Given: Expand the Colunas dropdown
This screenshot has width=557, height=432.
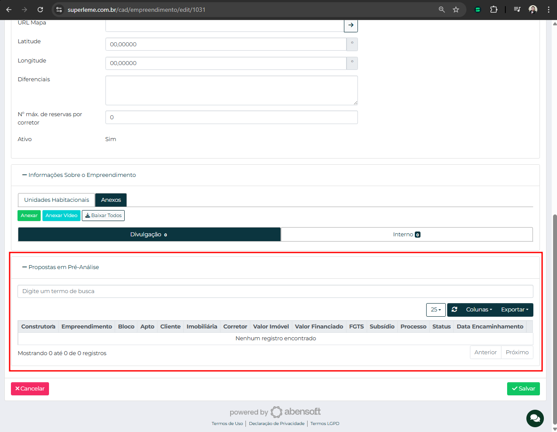Looking at the screenshot, I should pyautogui.click(x=479, y=310).
